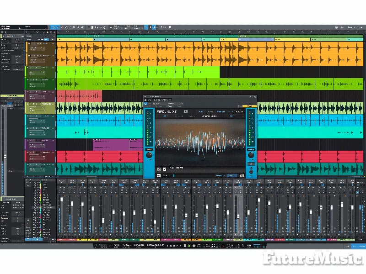
Task: Expand the first orange track's arrow
Action: (x=53, y=43)
